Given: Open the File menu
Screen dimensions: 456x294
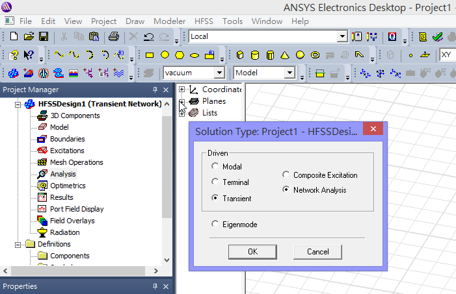Looking at the screenshot, I should tap(25, 21).
